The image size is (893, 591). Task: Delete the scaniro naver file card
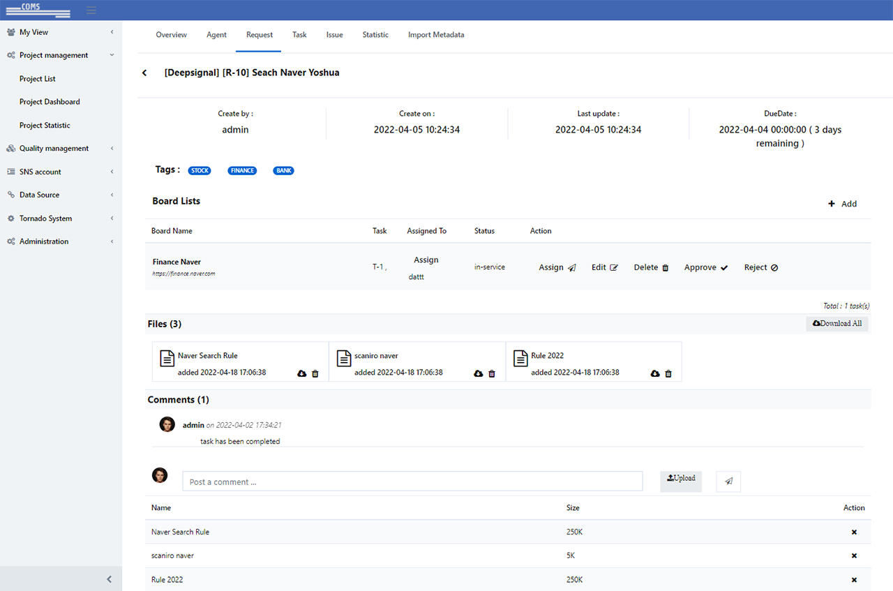[x=492, y=374]
